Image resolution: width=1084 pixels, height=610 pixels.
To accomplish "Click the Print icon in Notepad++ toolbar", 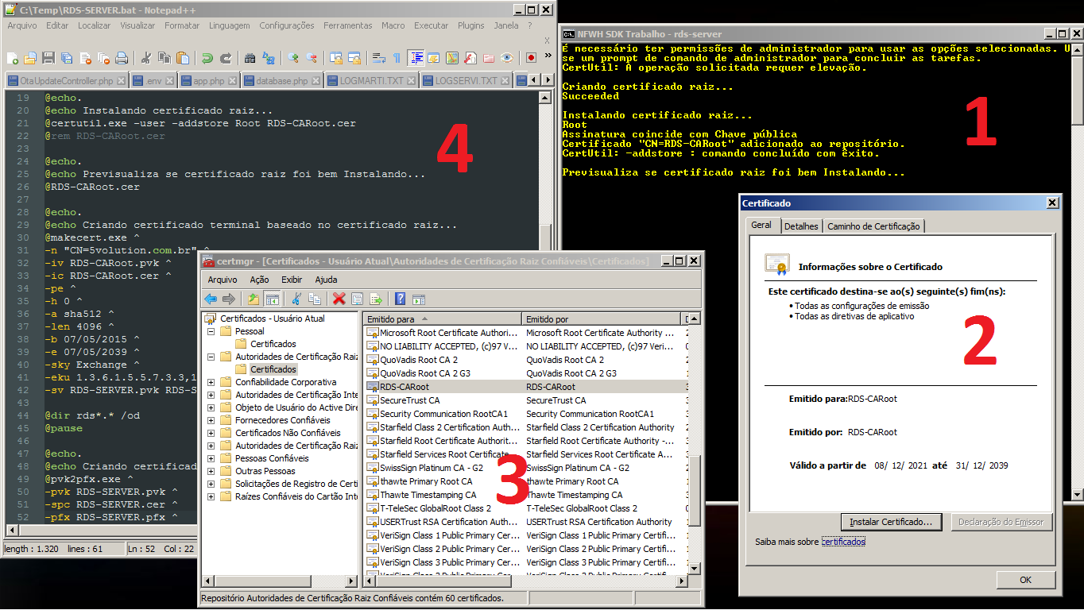I will [x=122, y=58].
